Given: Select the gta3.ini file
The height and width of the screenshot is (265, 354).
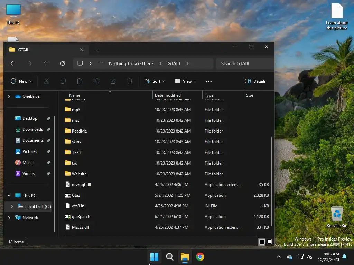Looking at the screenshot, I should (x=167, y=206).
